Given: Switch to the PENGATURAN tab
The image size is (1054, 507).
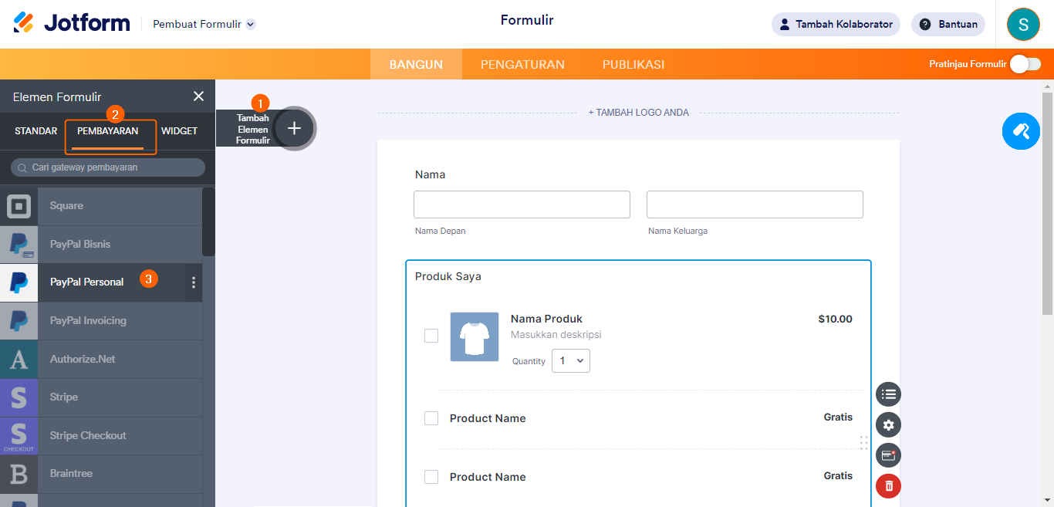Looking at the screenshot, I should (522, 65).
